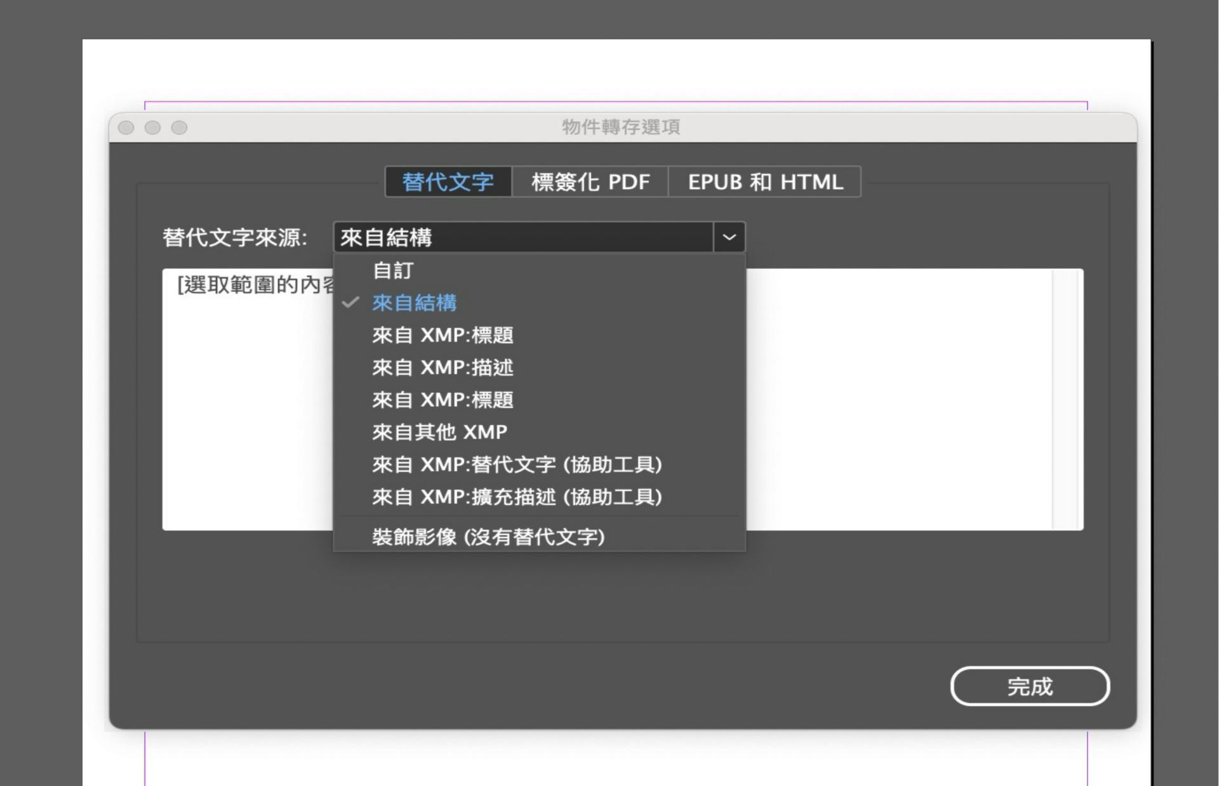Switch to the EPUB 和 HTML tab
The width and height of the screenshot is (1219, 786).
pos(764,182)
